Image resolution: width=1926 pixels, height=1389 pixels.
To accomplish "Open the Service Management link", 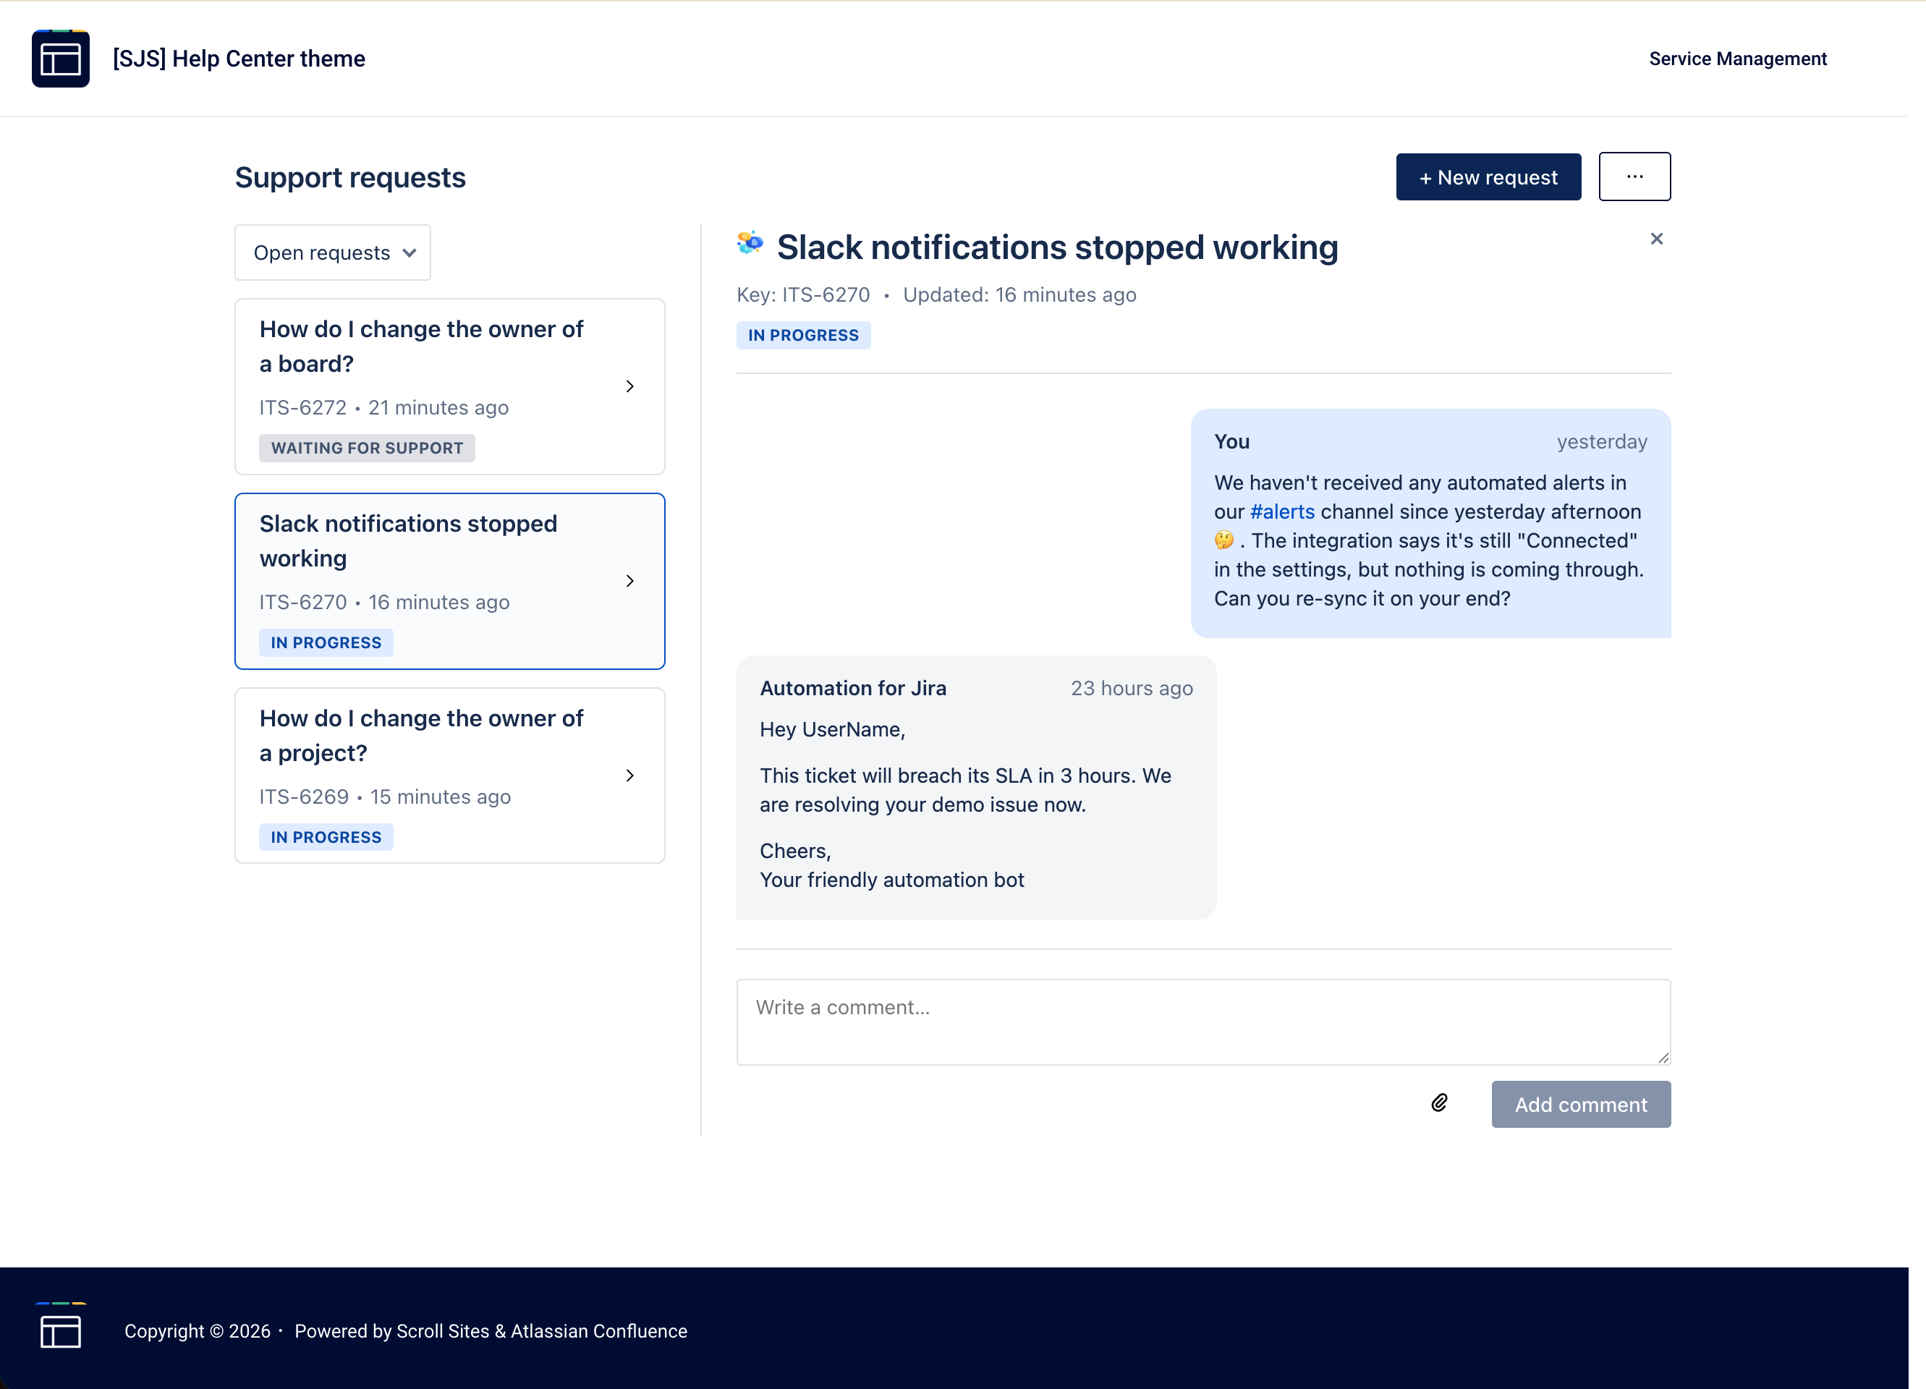I will (1736, 59).
